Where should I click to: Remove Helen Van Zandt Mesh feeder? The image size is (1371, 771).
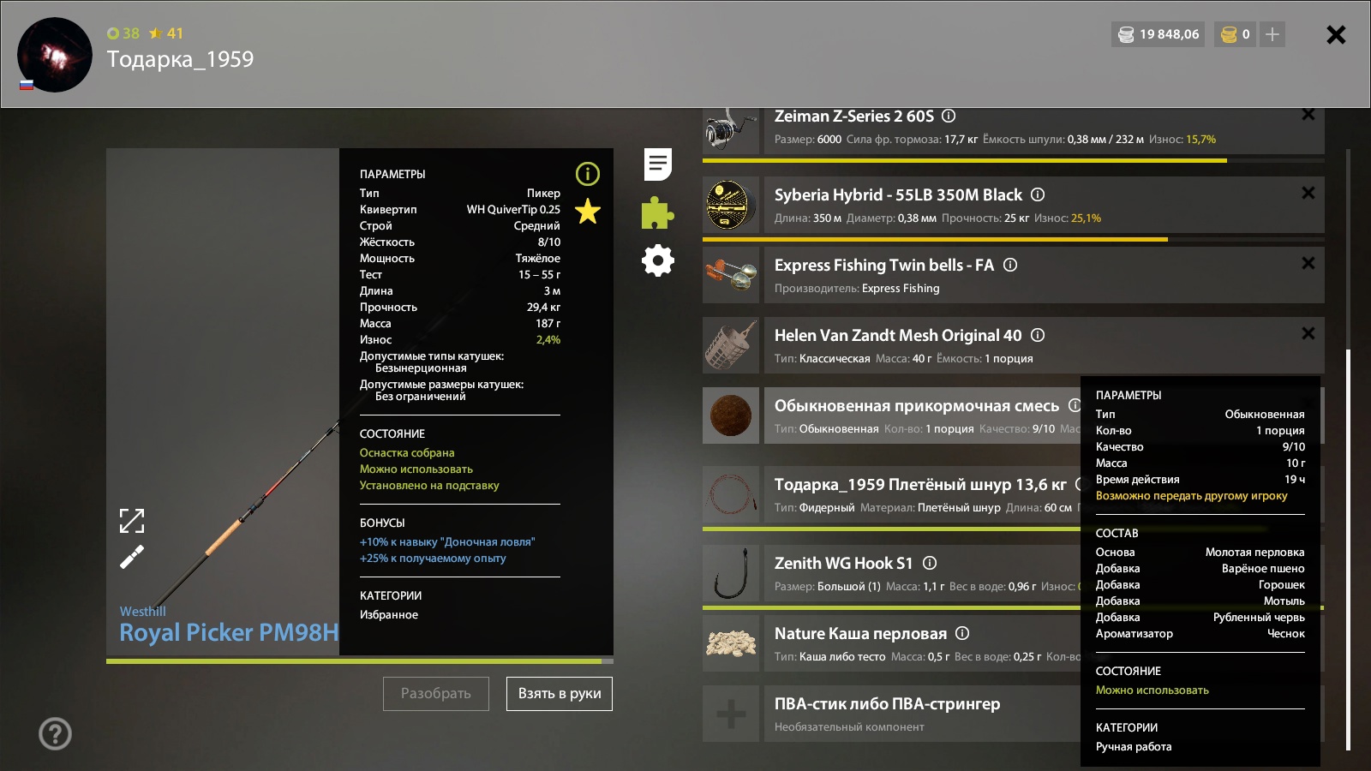pos(1308,333)
